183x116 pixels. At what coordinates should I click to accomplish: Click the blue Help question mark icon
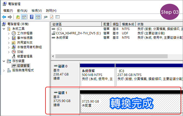tap(32, 17)
